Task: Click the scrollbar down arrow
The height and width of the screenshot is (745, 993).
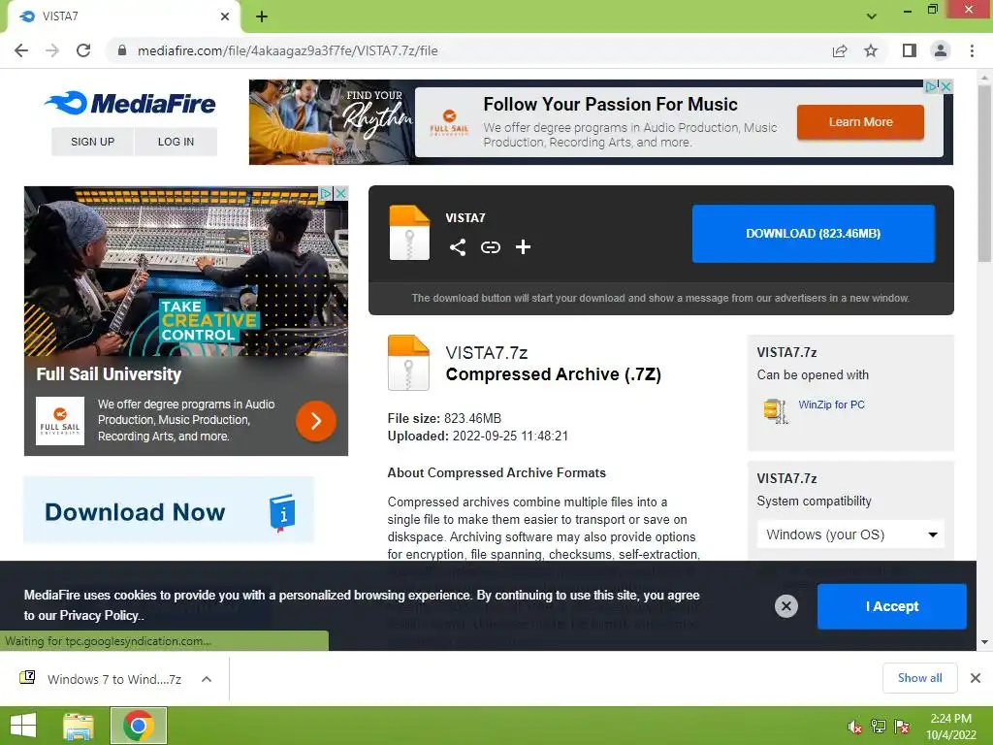Action: (984, 642)
